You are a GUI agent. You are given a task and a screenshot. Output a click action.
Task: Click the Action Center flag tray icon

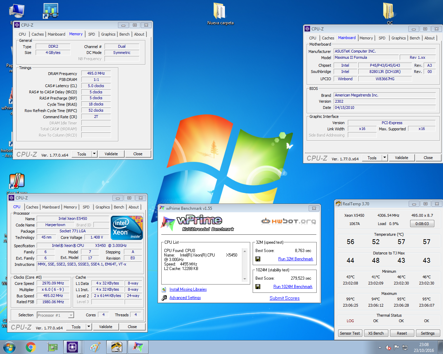397,347
